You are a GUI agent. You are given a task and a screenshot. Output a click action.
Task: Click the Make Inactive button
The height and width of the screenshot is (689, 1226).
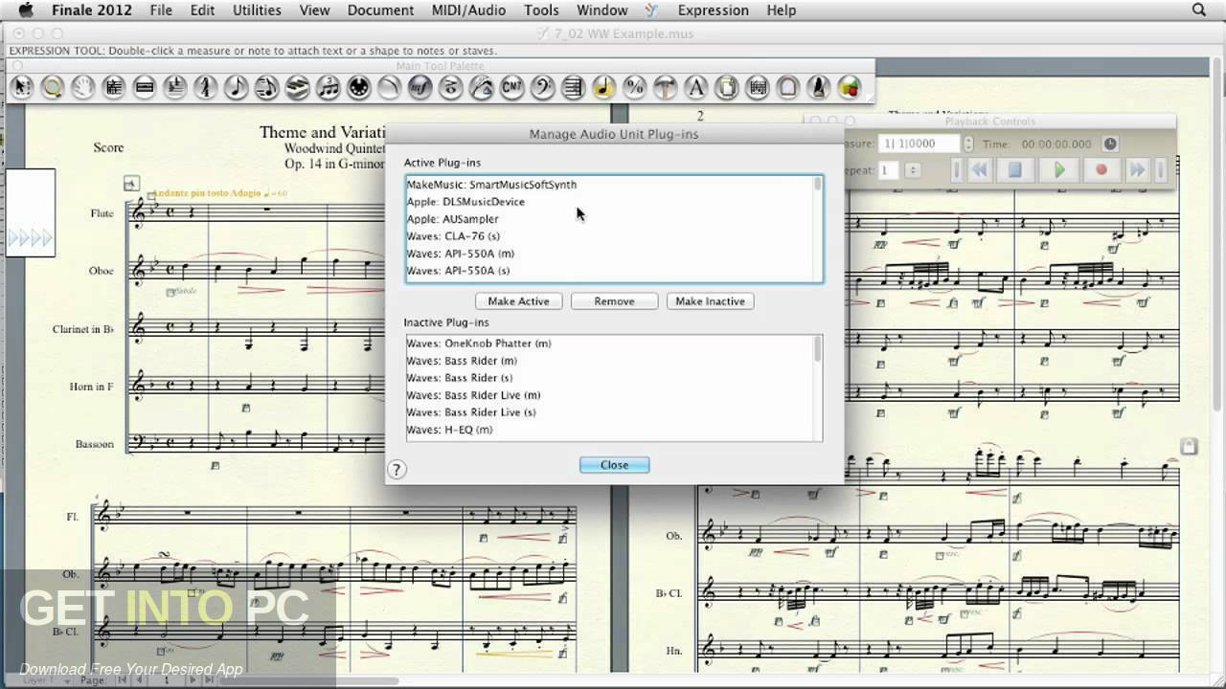pyautogui.click(x=710, y=301)
